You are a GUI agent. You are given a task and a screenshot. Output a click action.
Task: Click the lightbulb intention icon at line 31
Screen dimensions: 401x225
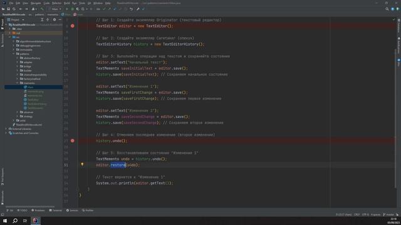[82, 164]
